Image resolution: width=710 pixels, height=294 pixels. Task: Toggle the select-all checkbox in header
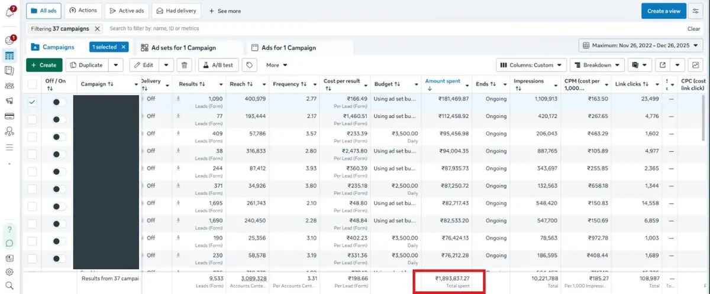[32, 84]
